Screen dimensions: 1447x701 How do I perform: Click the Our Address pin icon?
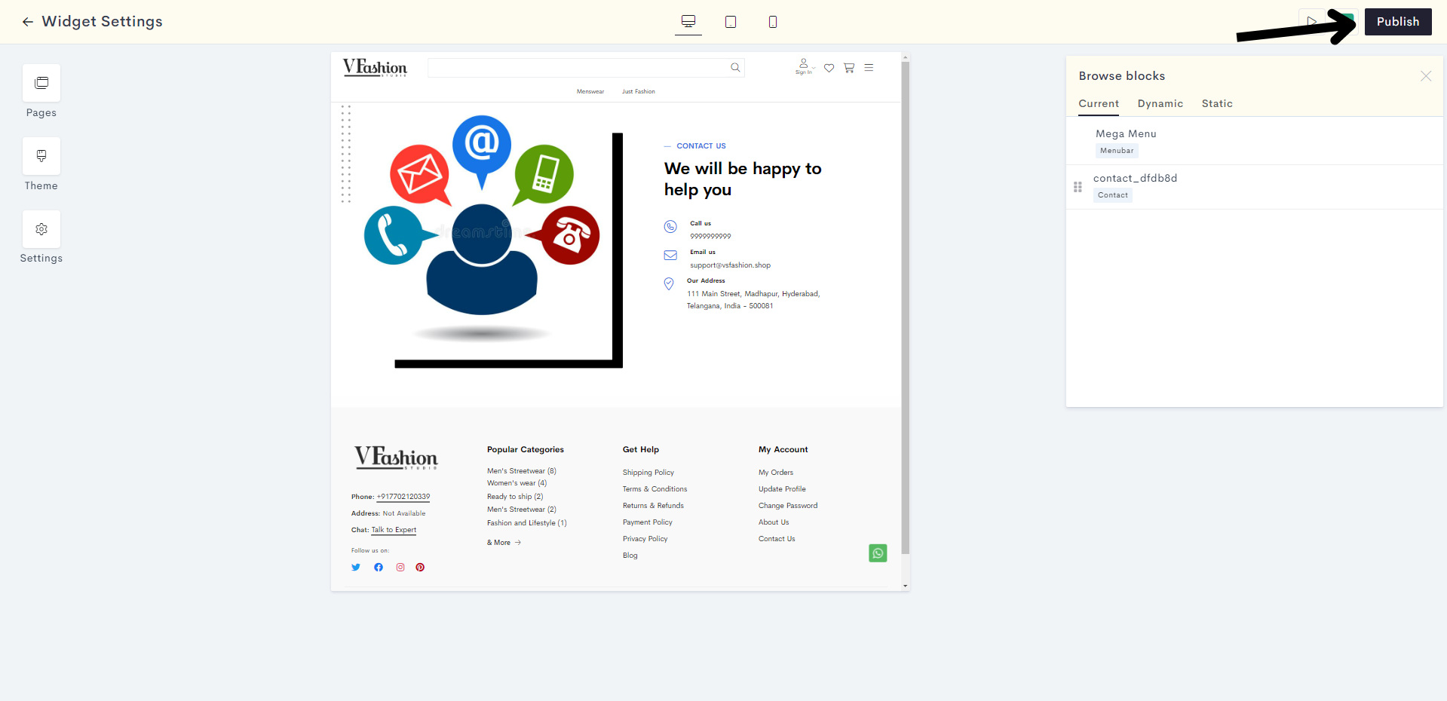click(669, 283)
